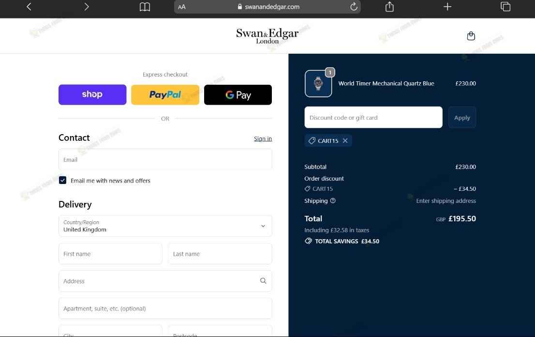Click the address search magnifier icon
This screenshot has width=535, height=337.
click(x=263, y=281)
